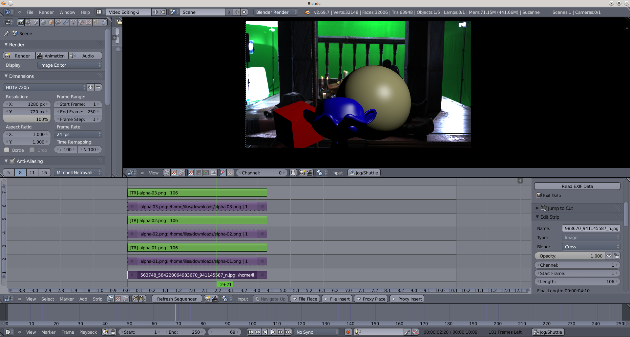Open Material properties sphere tab

[81, 22]
